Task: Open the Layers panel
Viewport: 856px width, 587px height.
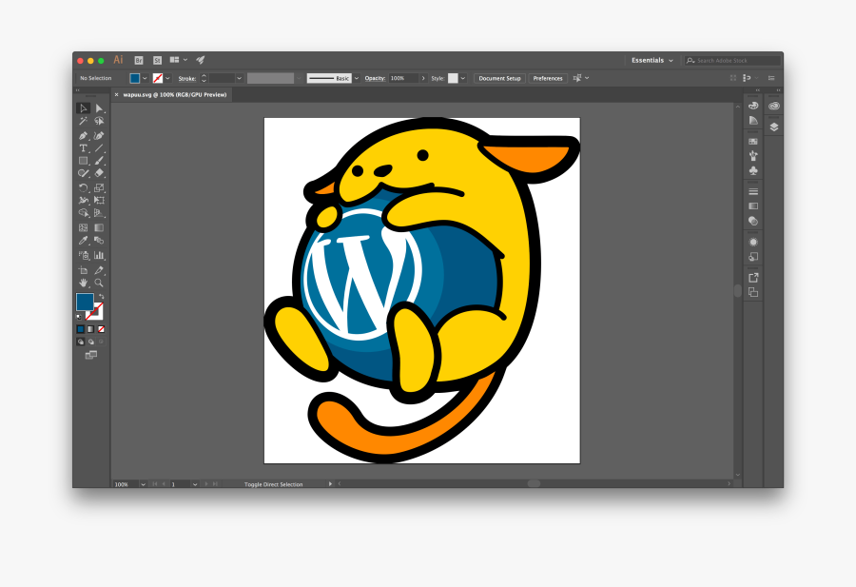Action: click(773, 126)
